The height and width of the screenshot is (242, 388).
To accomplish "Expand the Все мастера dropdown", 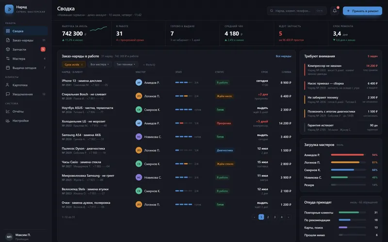I will 99,64.
